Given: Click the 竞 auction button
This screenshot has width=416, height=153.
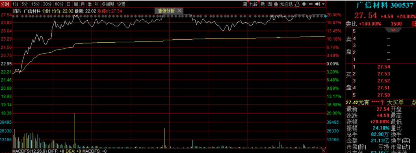Looking at the screenshot, I should [x=263, y=4].
